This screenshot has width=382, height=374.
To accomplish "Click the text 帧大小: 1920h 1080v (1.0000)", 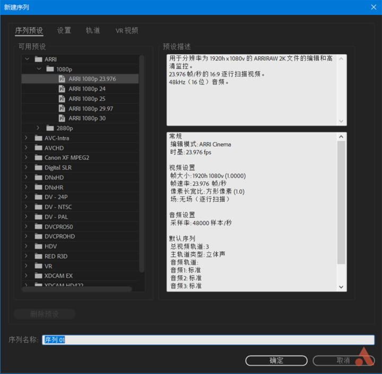I will click(208, 176).
